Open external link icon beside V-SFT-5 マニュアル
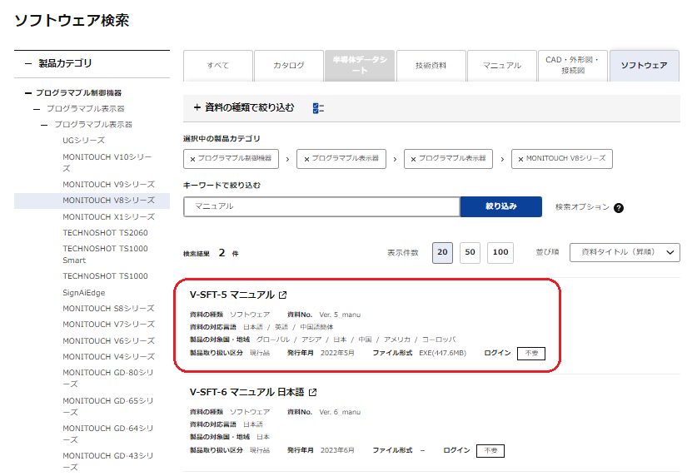This screenshot has height=476, width=697. click(283, 295)
